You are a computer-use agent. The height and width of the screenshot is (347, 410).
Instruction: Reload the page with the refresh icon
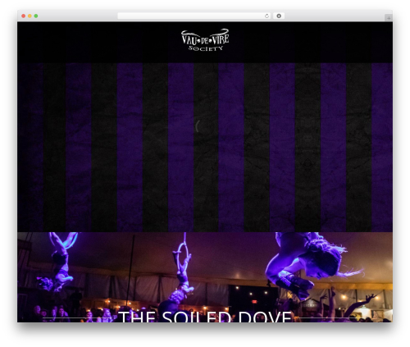point(266,16)
